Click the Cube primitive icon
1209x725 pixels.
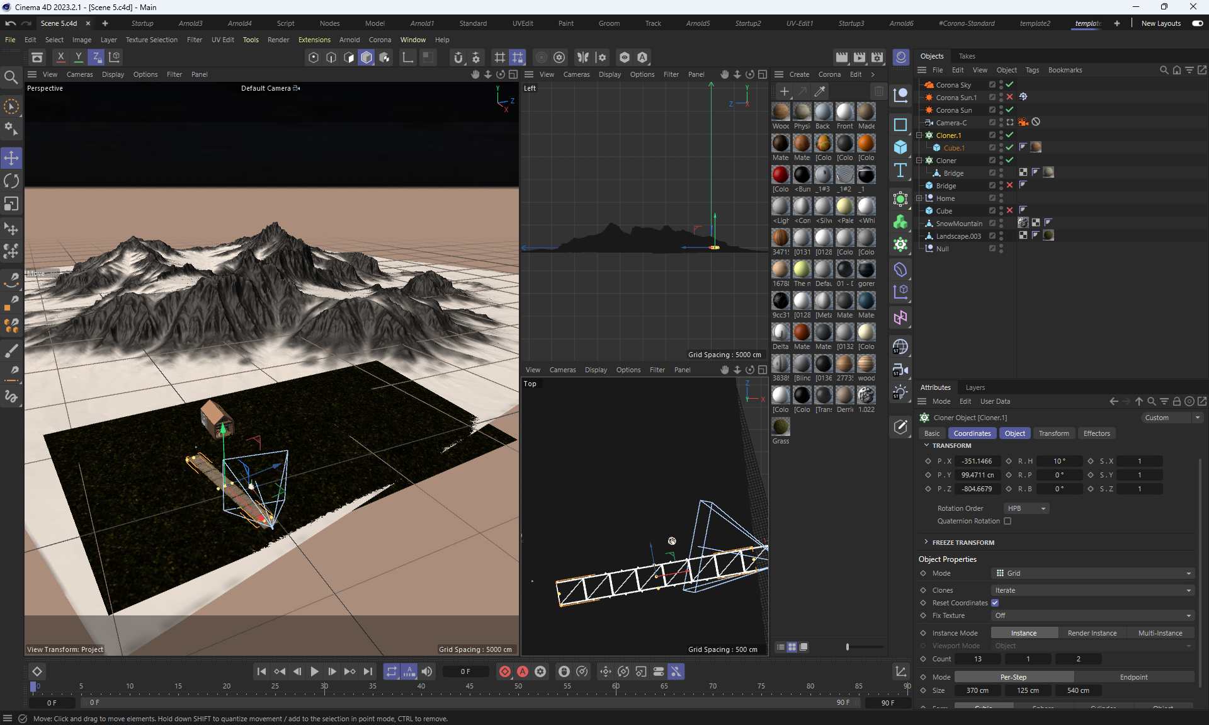pos(900,147)
